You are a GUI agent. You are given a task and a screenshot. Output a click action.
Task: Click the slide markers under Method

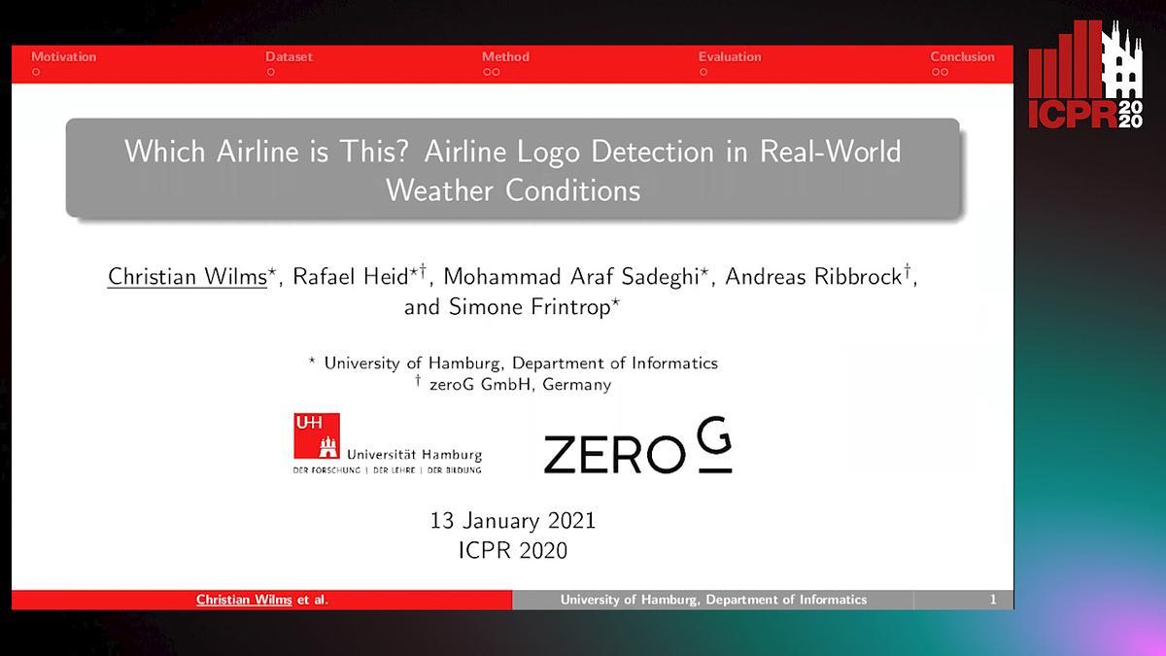(x=491, y=72)
